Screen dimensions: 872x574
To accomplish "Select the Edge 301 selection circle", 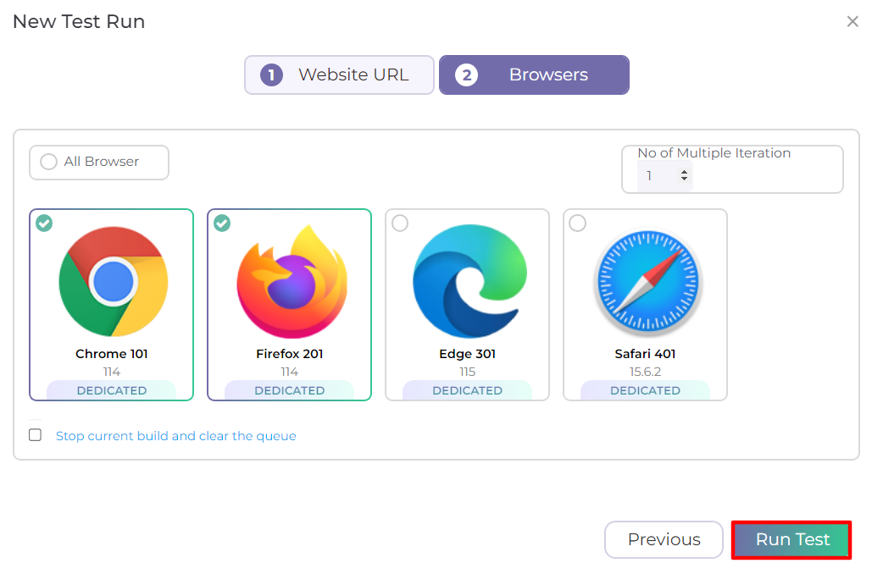I will click(x=400, y=223).
